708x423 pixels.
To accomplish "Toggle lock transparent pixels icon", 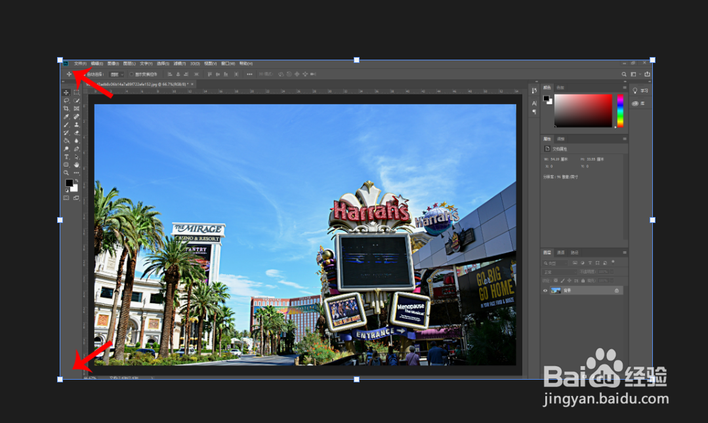I will pyautogui.click(x=556, y=280).
